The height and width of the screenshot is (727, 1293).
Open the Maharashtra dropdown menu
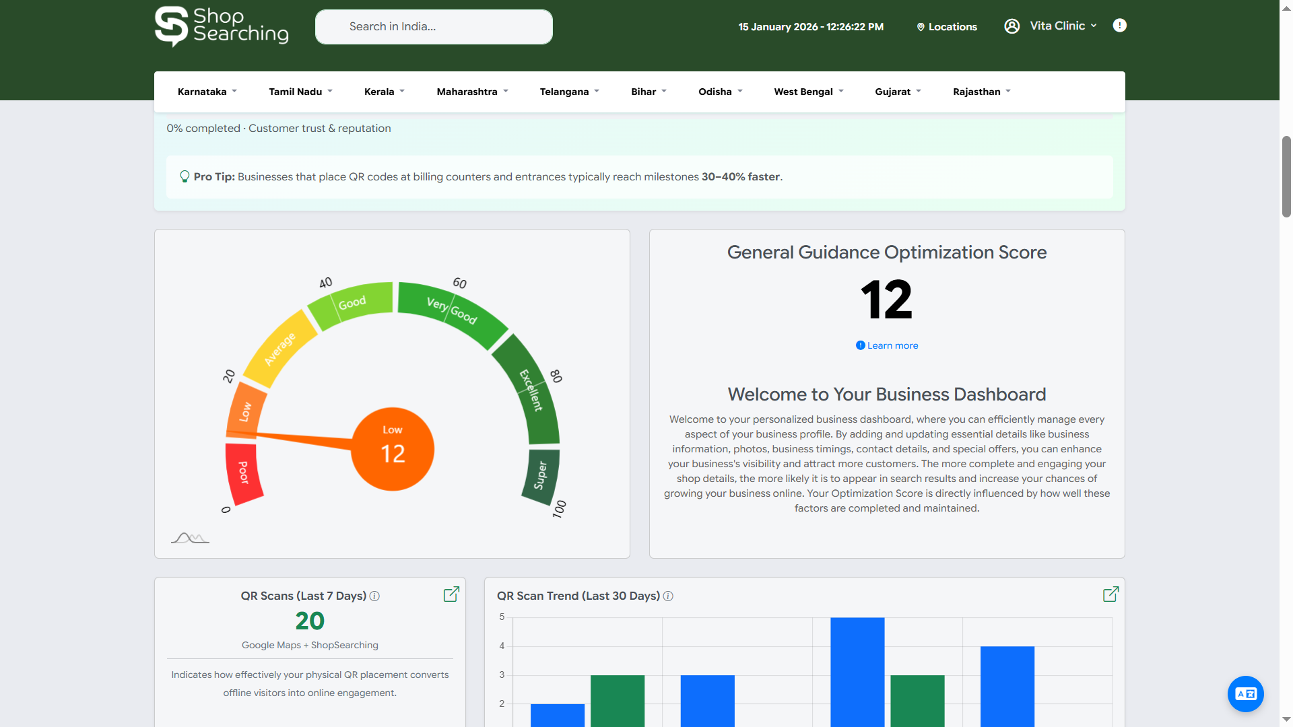[x=472, y=92]
